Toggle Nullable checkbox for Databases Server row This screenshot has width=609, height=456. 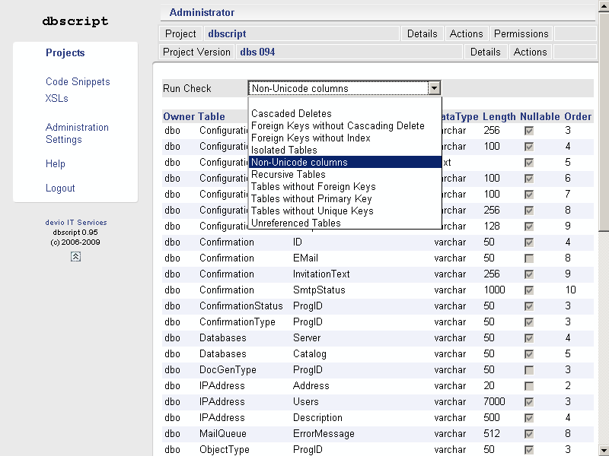(528, 338)
